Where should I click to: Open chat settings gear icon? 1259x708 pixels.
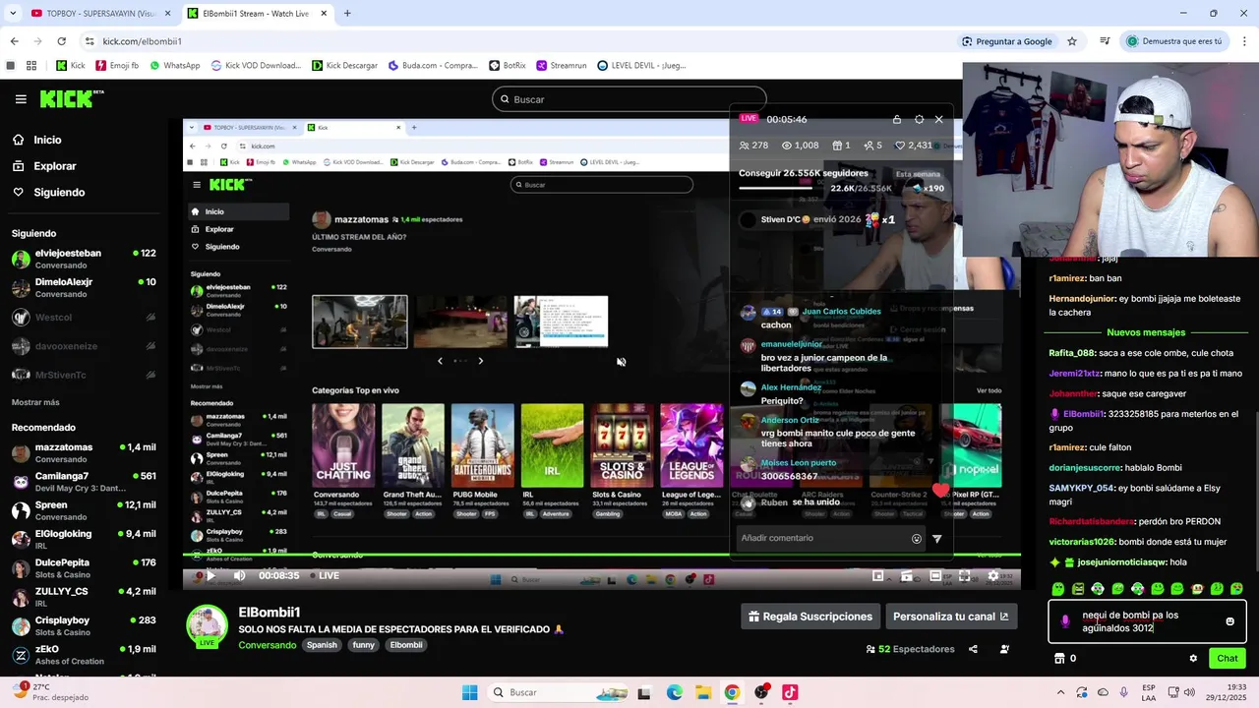point(1193,659)
